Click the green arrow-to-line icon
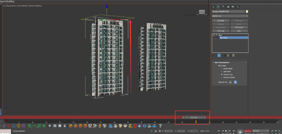 coord(34,126)
